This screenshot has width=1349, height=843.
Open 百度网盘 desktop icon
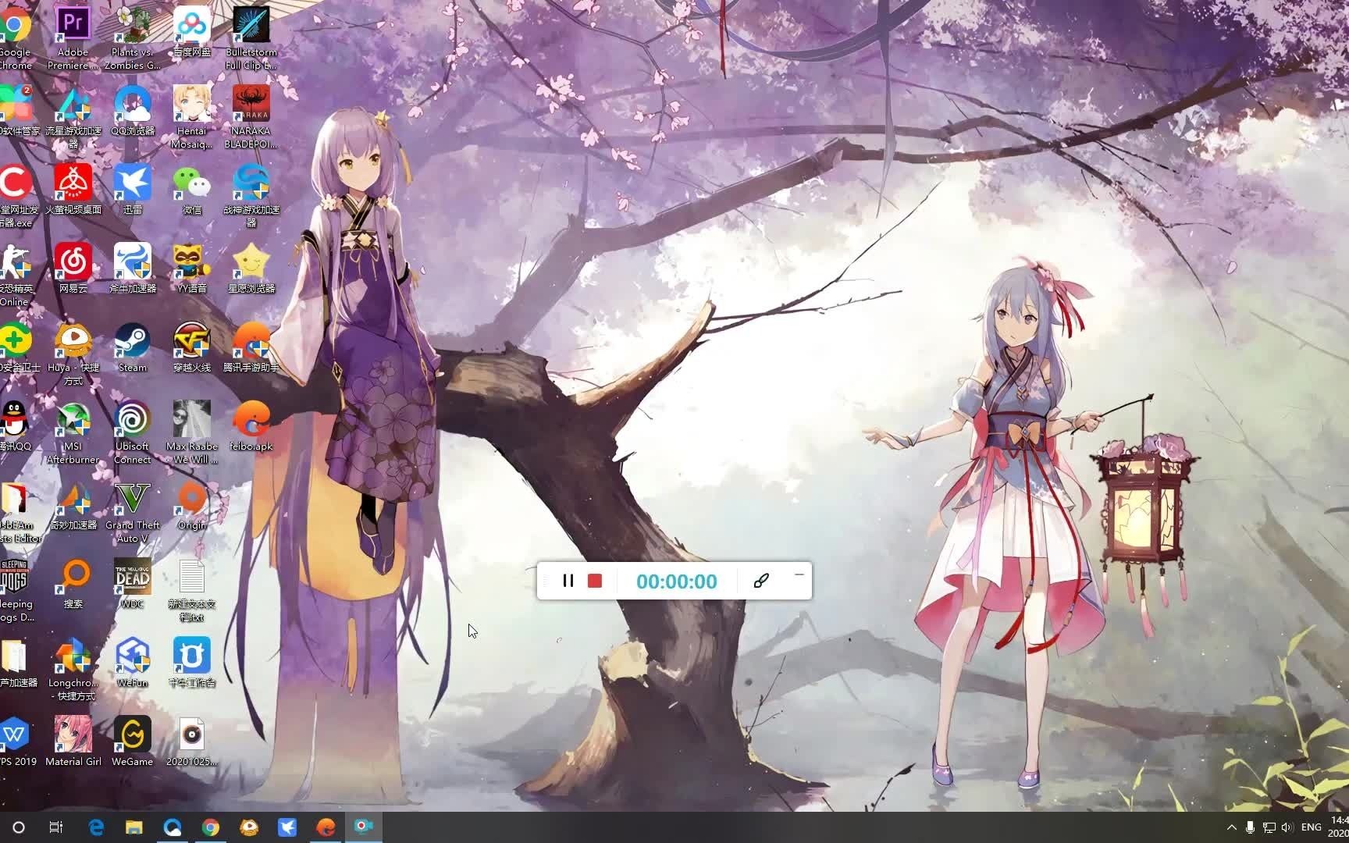click(x=192, y=31)
